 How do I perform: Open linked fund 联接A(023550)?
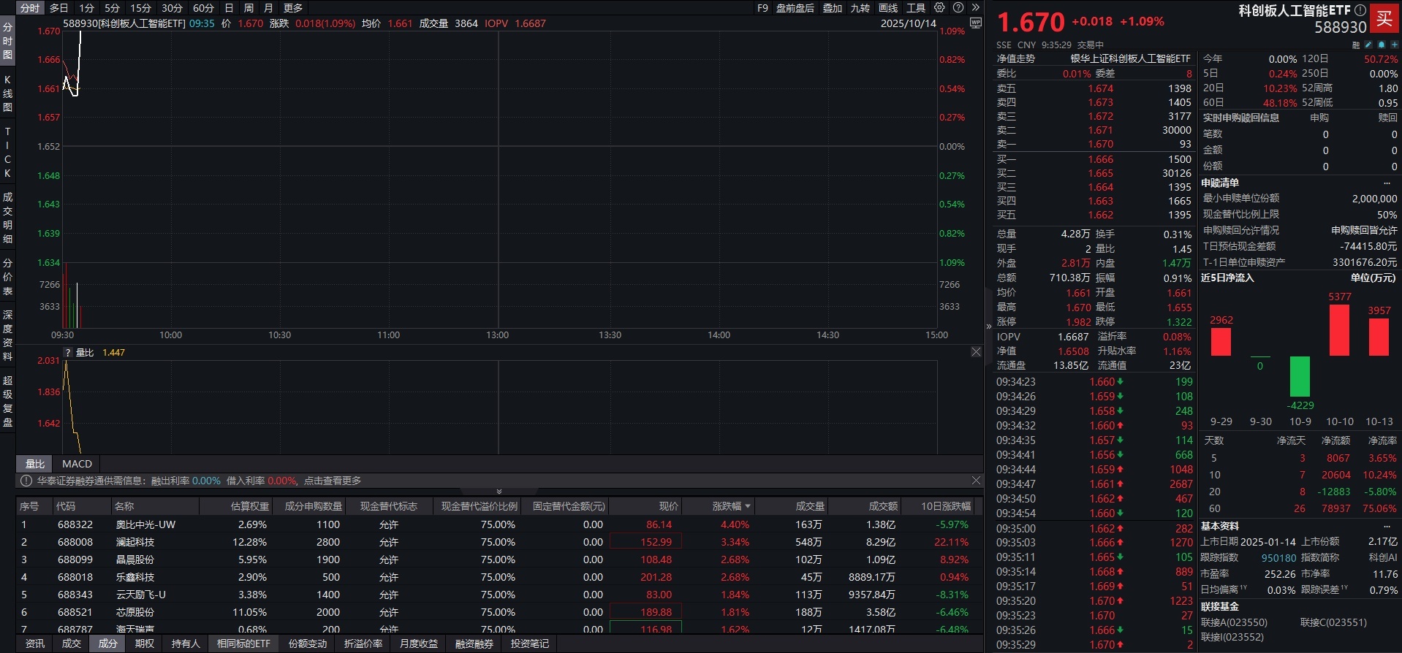click(x=1234, y=622)
